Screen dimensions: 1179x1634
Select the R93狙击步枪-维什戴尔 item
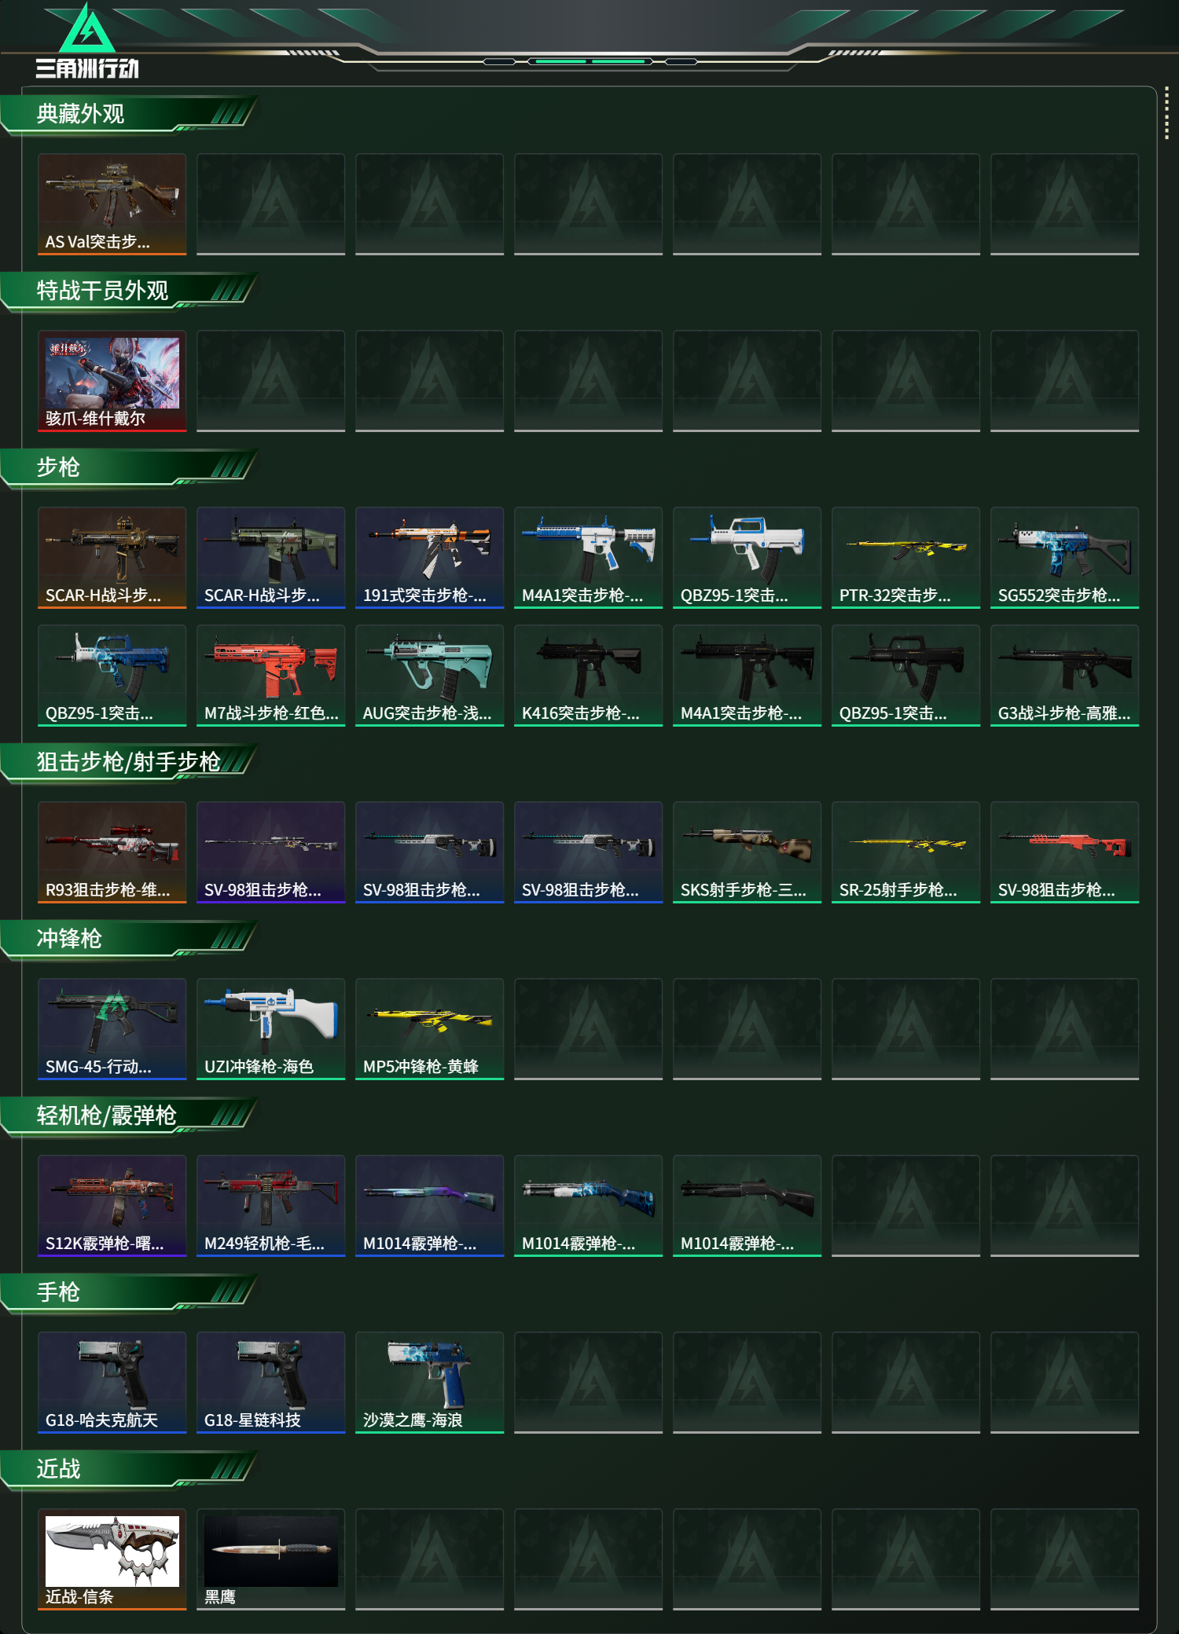tap(112, 852)
